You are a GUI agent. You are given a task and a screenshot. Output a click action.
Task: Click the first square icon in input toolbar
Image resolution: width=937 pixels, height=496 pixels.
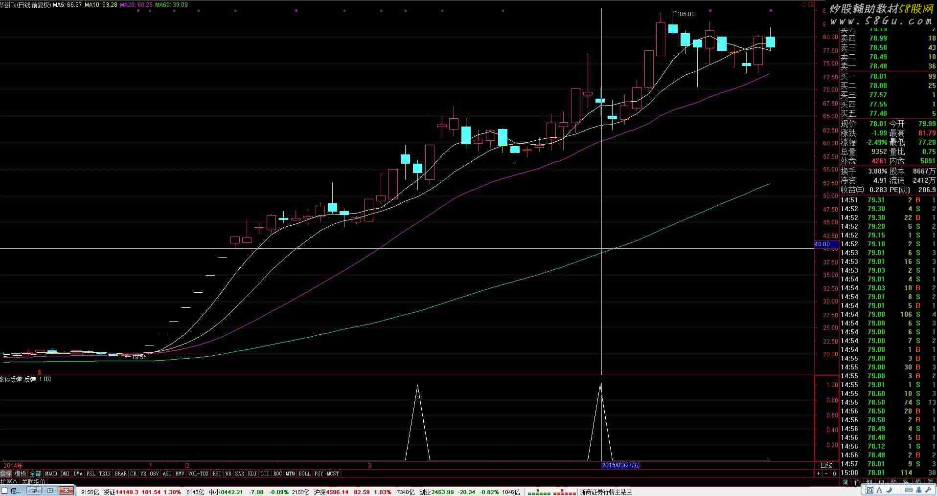click(x=869, y=490)
